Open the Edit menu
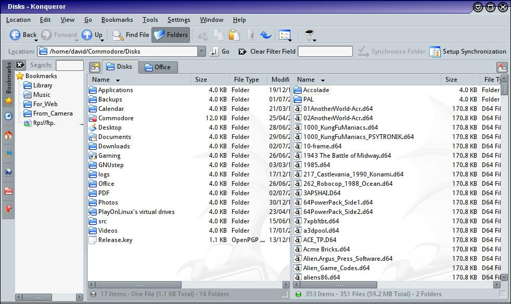 click(45, 20)
